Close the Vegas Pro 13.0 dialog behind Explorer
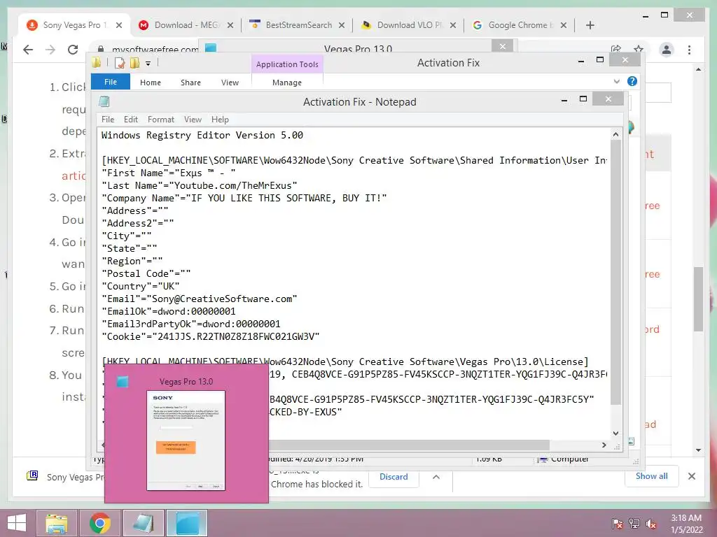The width and height of the screenshot is (717, 537). (503, 46)
